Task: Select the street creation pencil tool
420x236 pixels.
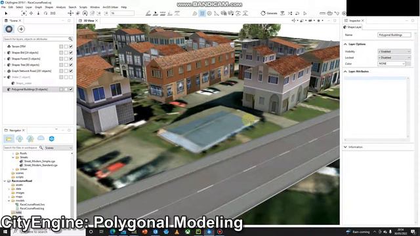Action: (148, 13)
